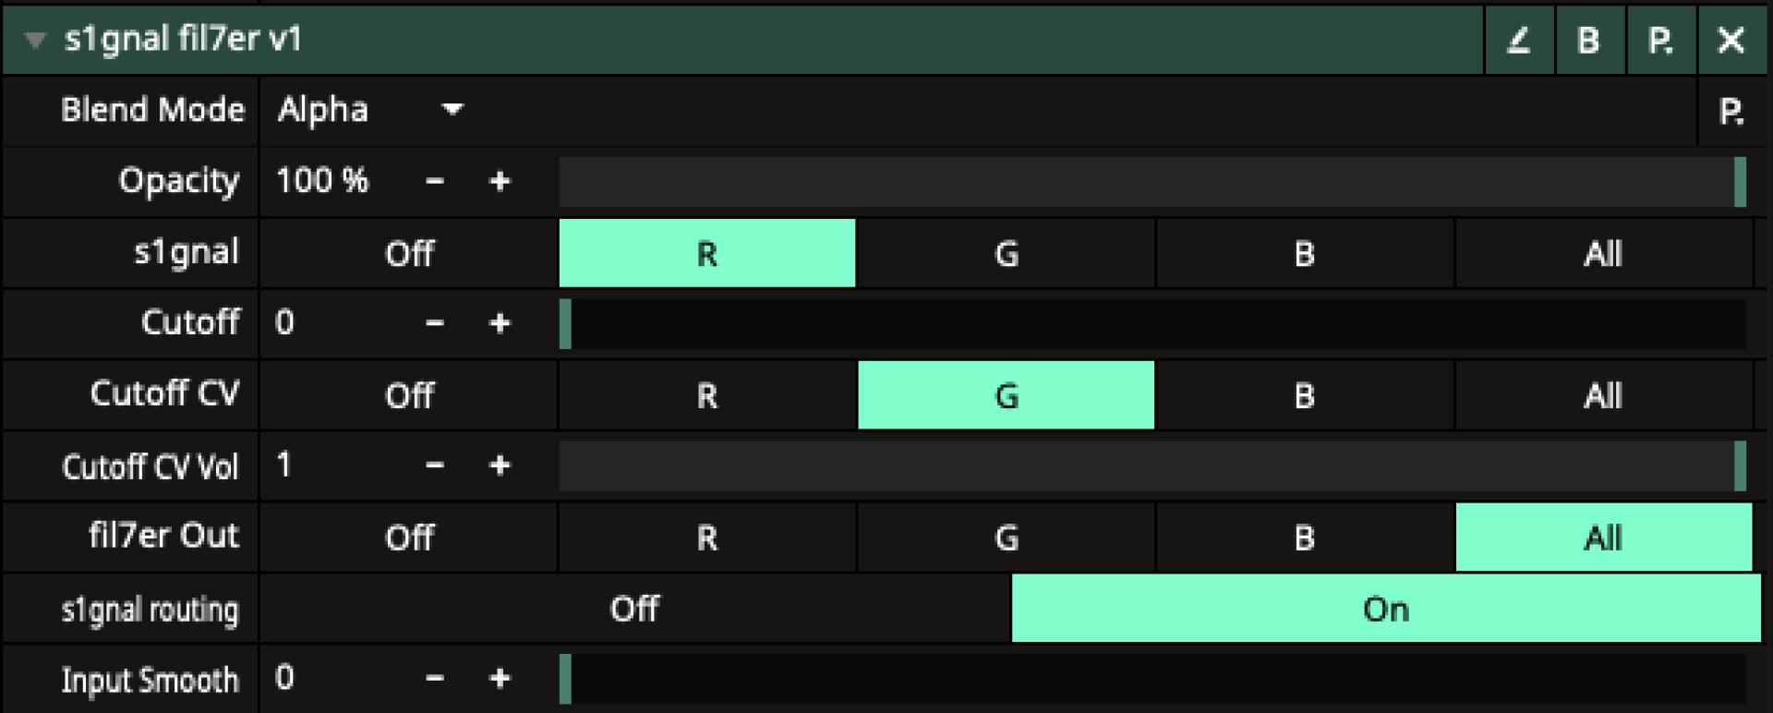Decrease Cutoff CV Vol with minus button

(435, 465)
